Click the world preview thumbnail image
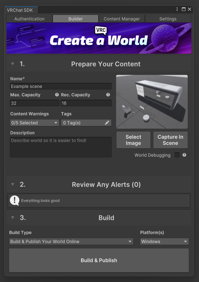The width and height of the screenshot is (199, 282). [x=152, y=102]
